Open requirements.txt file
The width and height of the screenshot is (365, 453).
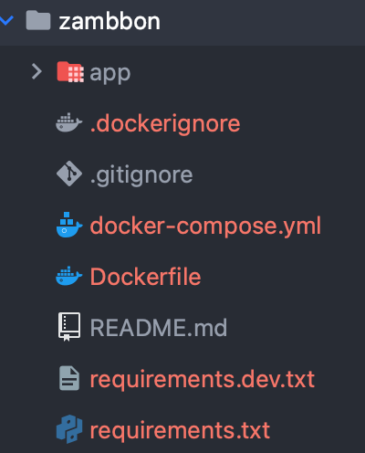coord(180,431)
